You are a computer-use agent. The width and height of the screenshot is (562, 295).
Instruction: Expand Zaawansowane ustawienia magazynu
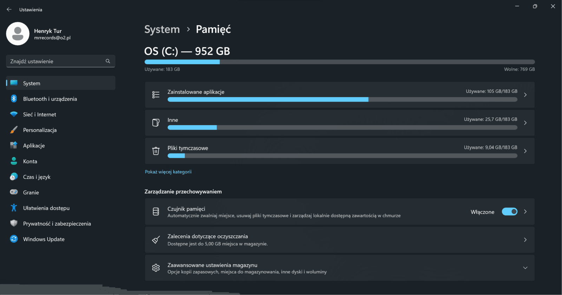[x=525, y=268]
